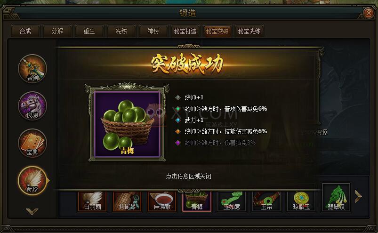Close the 锻造 forging window
The image size is (378, 233).
(369, 13)
